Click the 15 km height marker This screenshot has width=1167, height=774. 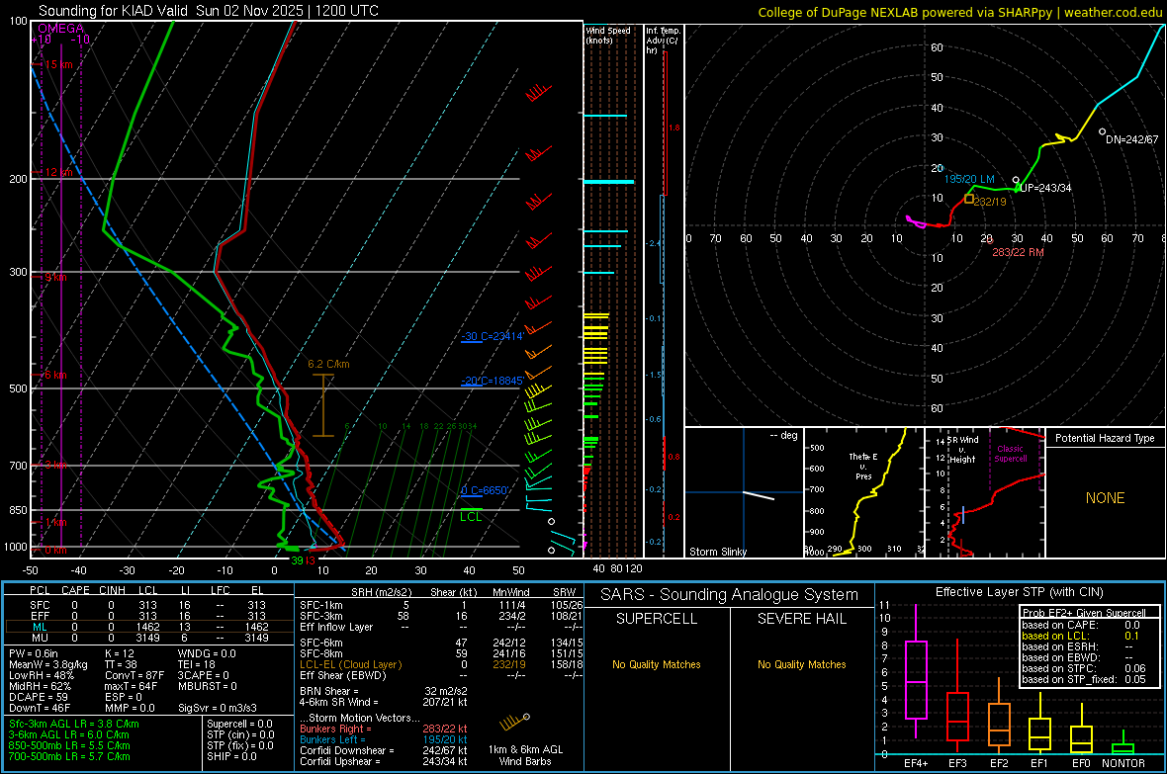(x=58, y=65)
